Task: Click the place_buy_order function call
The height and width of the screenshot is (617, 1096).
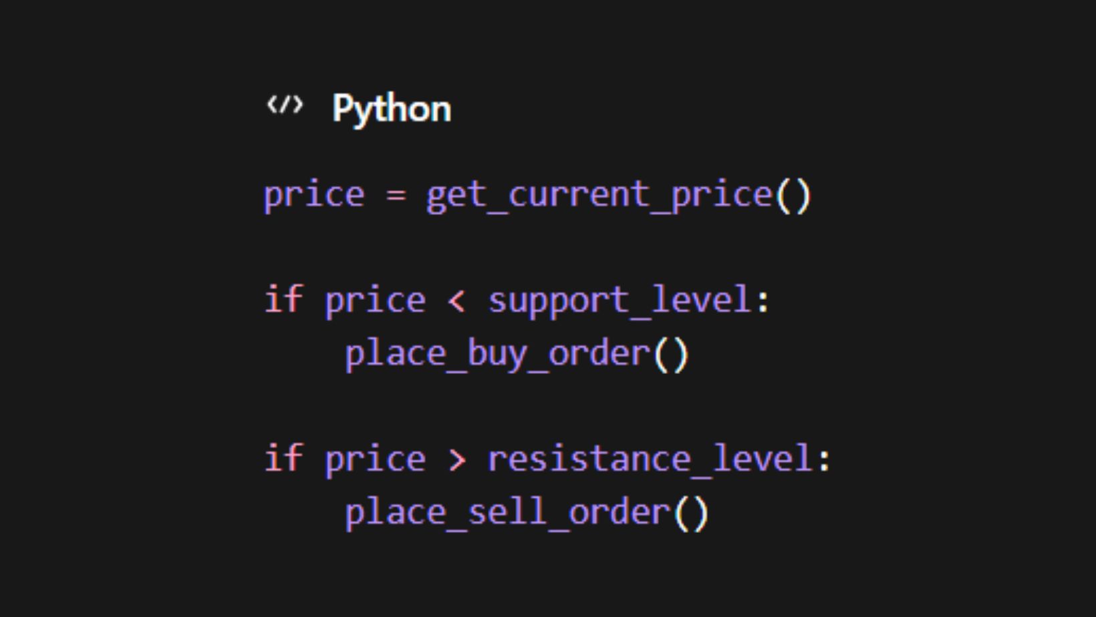Action: click(498, 354)
